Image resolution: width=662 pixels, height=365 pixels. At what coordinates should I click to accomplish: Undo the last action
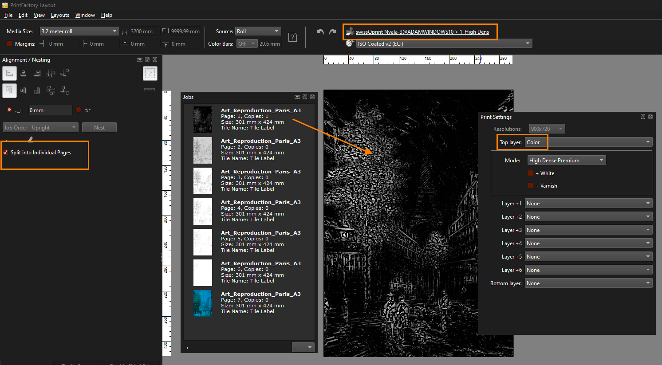click(x=320, y=31)
